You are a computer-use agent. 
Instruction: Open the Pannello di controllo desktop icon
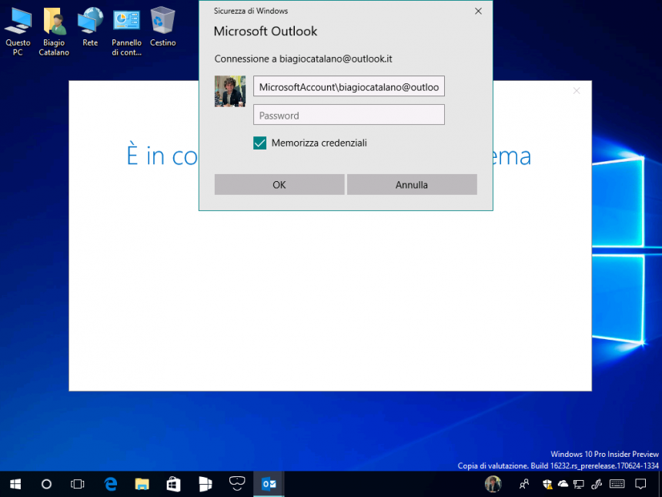(126, 32)
